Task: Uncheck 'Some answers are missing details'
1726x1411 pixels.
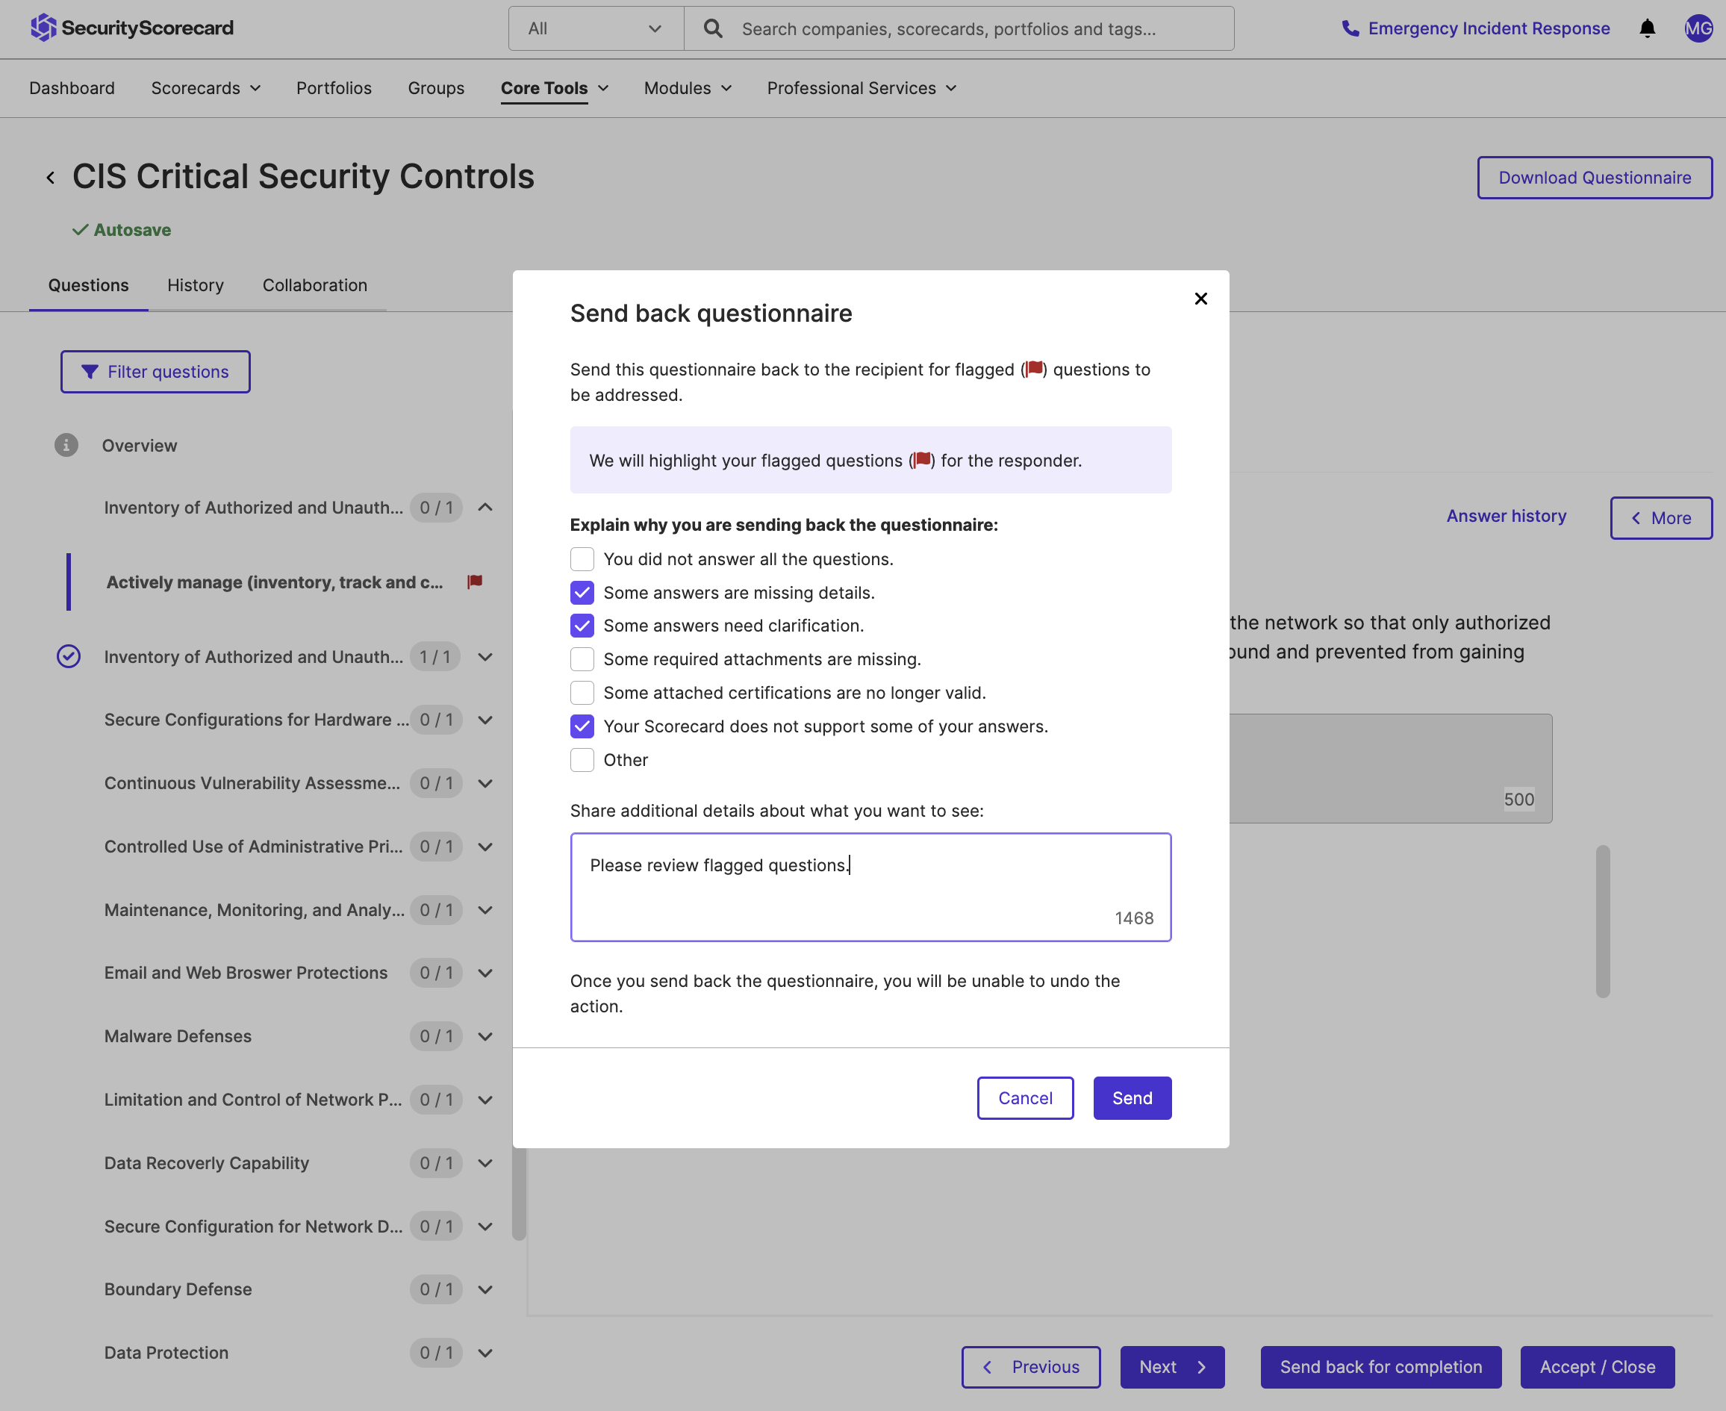Action: point(582,593)
